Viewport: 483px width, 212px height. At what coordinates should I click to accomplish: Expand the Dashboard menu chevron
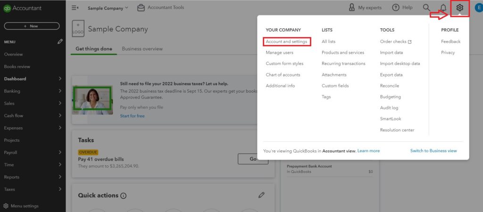(60, 79)
